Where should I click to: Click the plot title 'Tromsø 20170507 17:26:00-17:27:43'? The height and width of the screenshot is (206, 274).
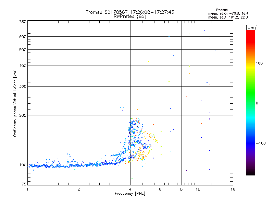click(x=130, y=12)
